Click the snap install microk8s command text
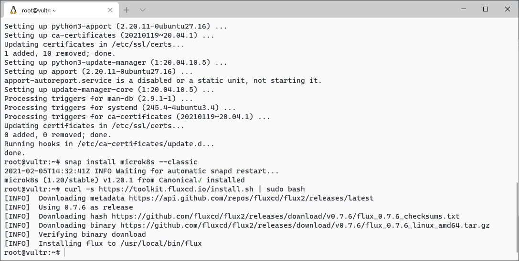519x261 pixels. [x=131, y=162]
